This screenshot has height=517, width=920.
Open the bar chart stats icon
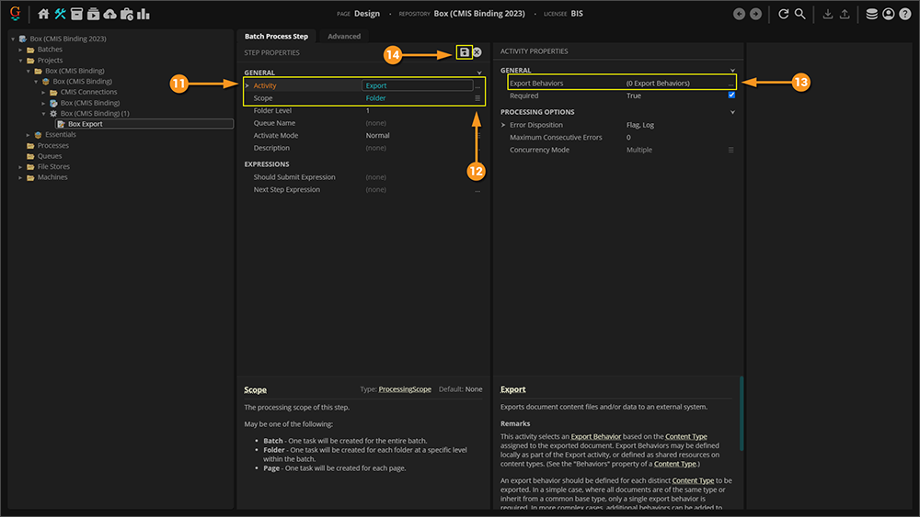click(144, 14)
